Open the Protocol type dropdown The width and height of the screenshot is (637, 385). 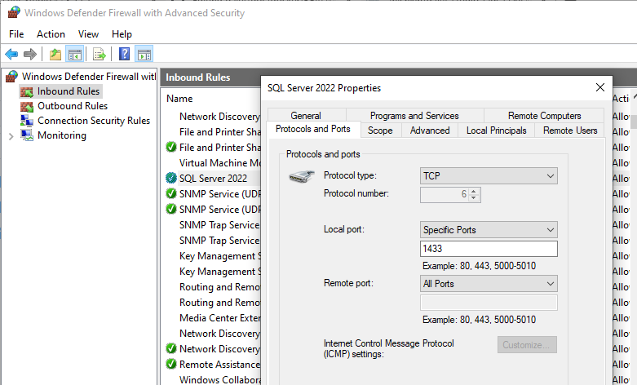489,176
